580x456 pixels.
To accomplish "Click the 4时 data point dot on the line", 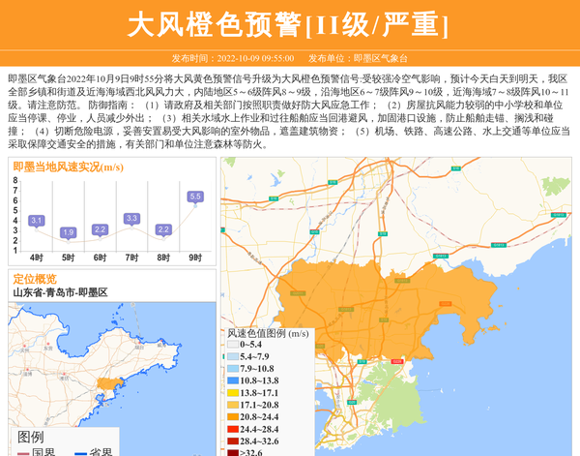I will tap(37, 230).
